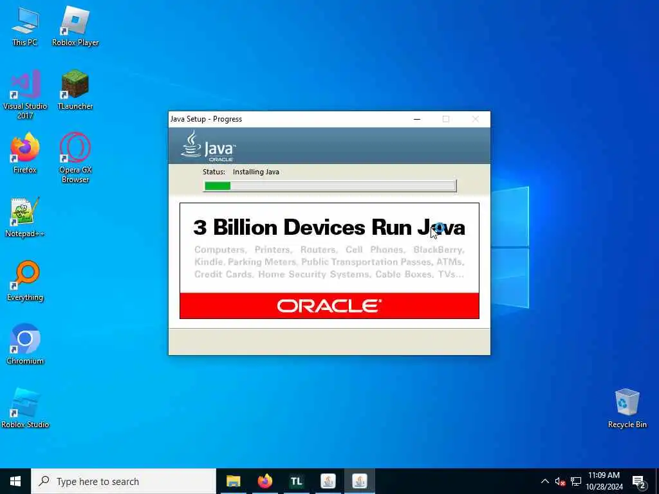This screenshot has width=659, height=494.
Task: Click the taskbar search box
Action: 124,481
